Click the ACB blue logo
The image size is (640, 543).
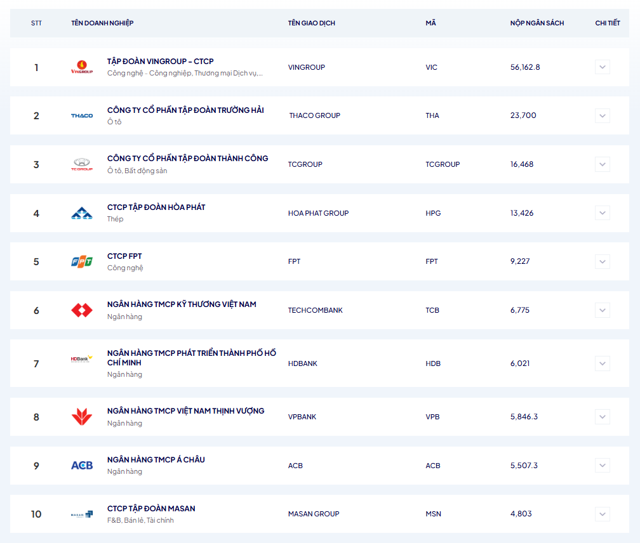tap(82, 466)
